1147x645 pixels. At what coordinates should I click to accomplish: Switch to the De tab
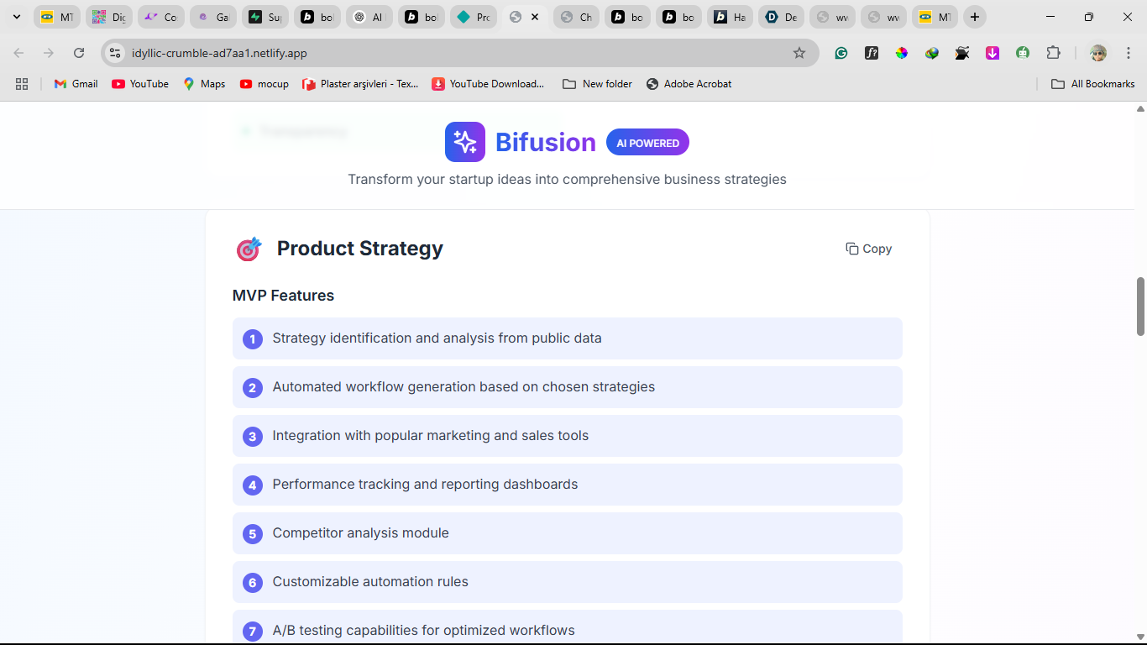coord(781,17)
